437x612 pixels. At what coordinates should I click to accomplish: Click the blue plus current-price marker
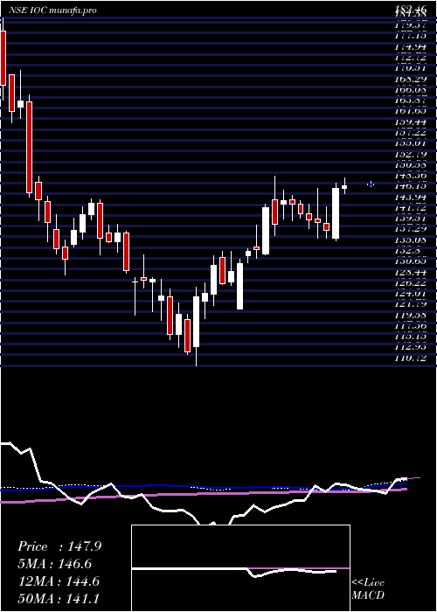(x=371, y=184)
